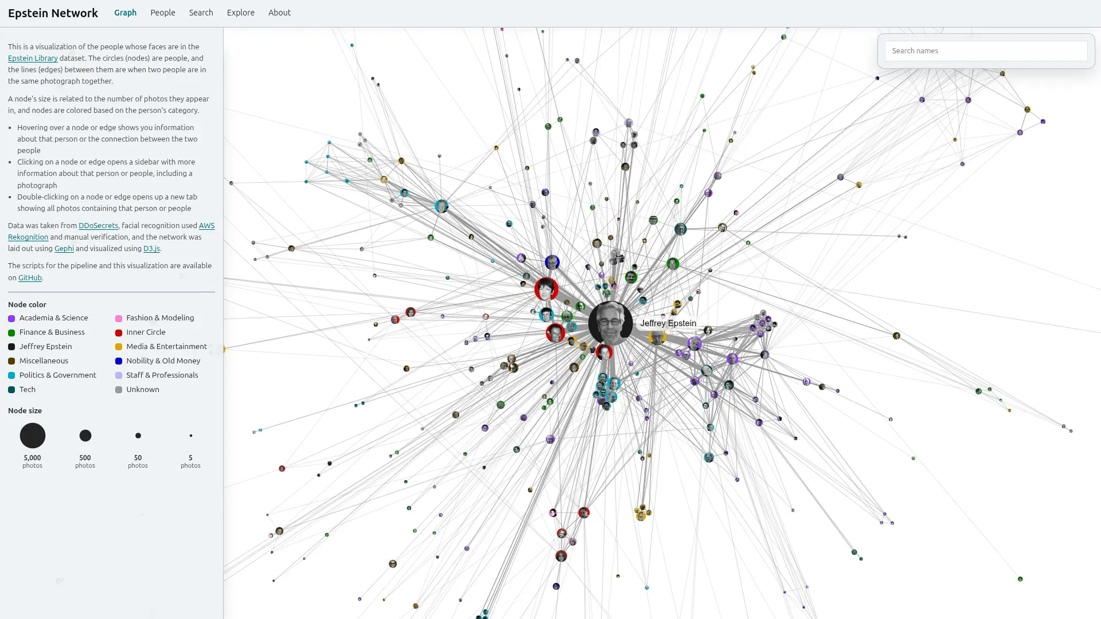The height and width of the screenshot is (619, 1101).
Task: Click the 'Miscellaneous' legend label
Action: click(x=44, y=361)
